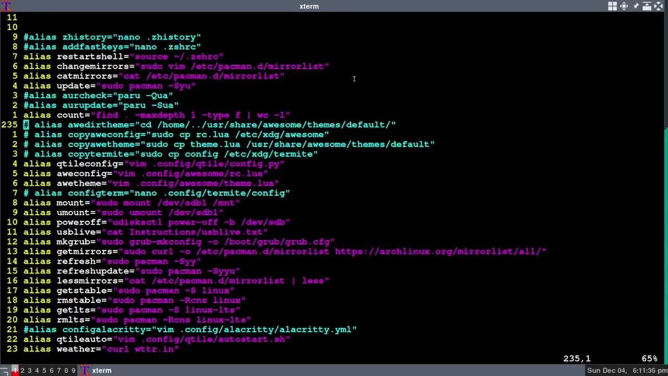The image size is (668, 376).
Task: Switch to workspace 5
Action: [43, 370]
